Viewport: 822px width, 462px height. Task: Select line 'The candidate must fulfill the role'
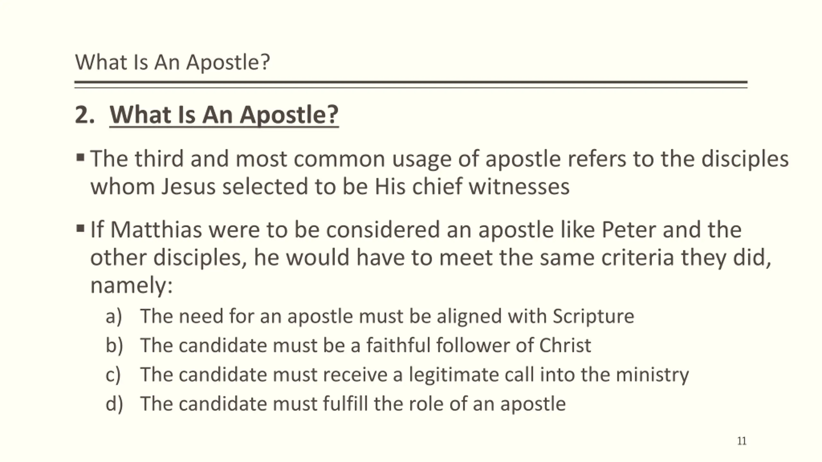353,404
